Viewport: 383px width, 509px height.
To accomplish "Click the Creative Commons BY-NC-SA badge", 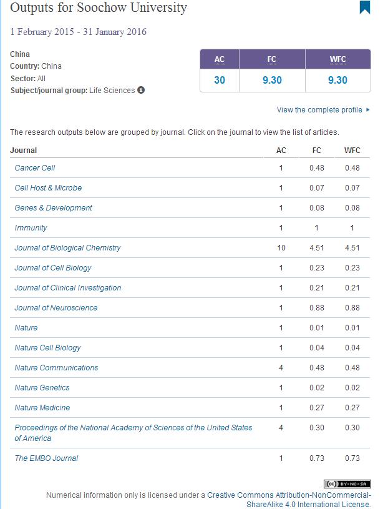I will [347, 484].
